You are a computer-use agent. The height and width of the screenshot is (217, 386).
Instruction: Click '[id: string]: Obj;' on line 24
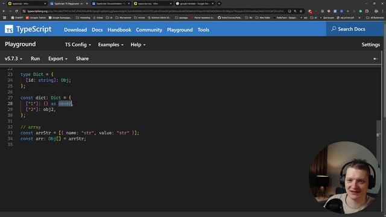click(48, 80)
